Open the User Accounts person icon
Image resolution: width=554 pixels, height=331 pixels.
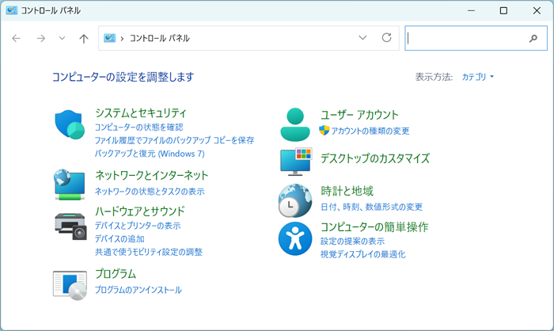(x=295, y=124)
